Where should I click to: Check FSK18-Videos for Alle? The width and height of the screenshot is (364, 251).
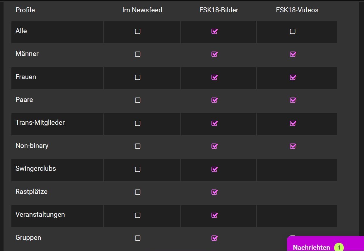point(293,31)
